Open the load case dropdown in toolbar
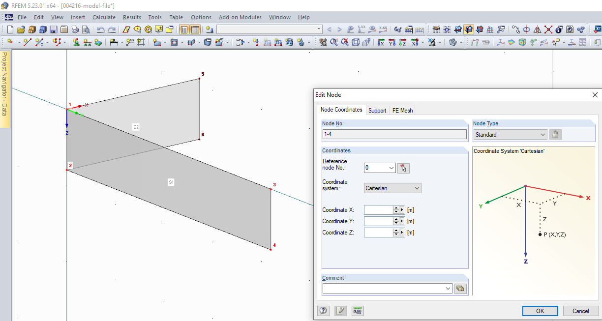The image size is (602, 321). pyautogui.click(x=319, y=29)
